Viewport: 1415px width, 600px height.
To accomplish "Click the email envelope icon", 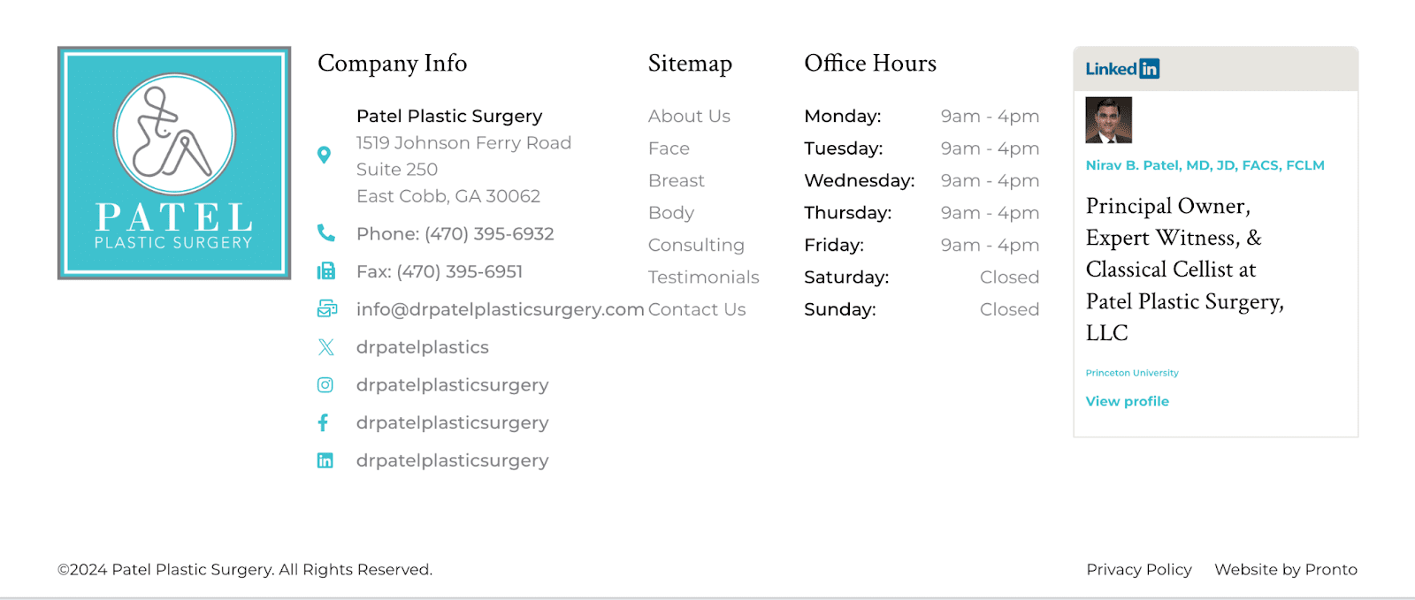I will coord(327,309).
